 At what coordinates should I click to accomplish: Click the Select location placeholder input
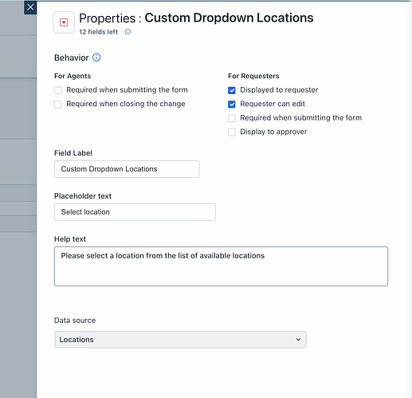point(135,212)
